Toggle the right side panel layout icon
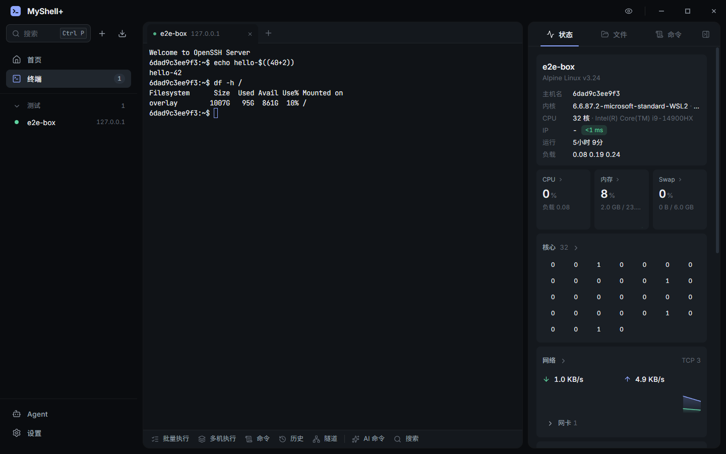The height and width of the screenshot is (454, 726). pyautogui.click(x=706, y=34)
